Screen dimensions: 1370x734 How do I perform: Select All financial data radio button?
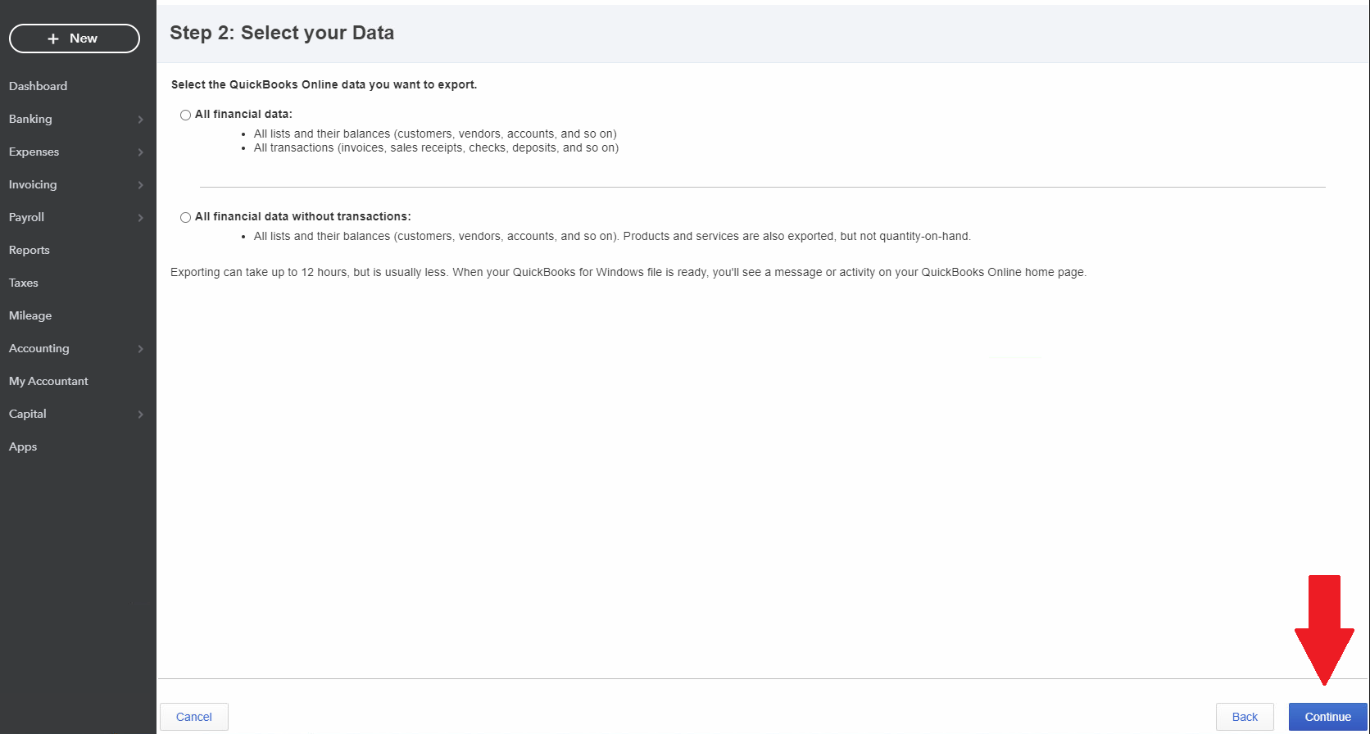(185, 115)
